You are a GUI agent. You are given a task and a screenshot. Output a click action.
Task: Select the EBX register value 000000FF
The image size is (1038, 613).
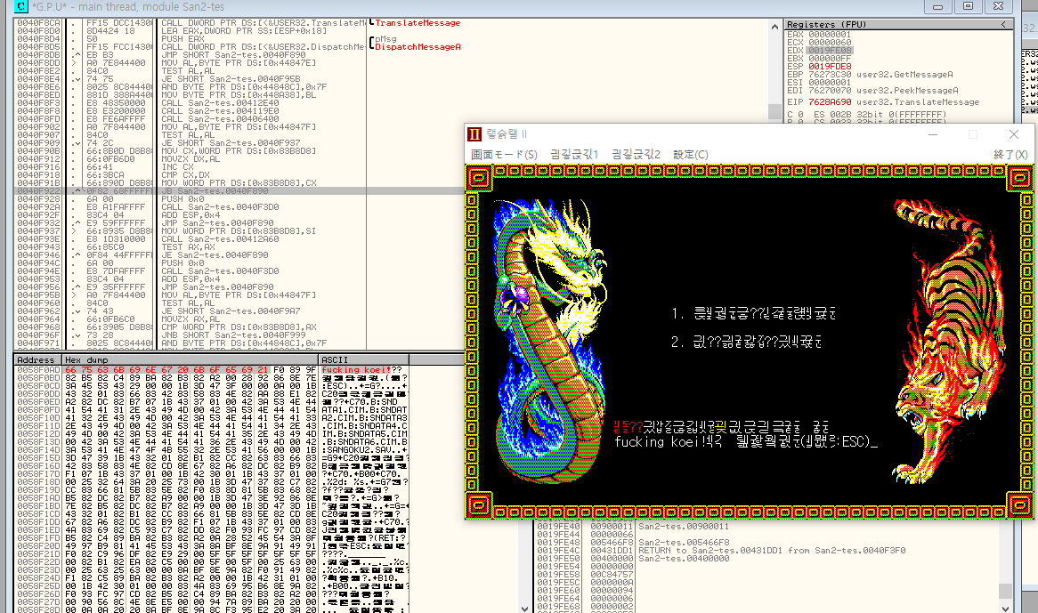click(x=830, y=58)
